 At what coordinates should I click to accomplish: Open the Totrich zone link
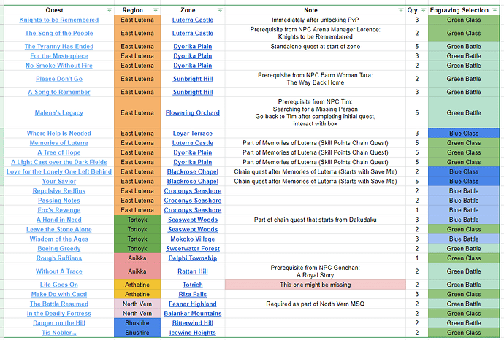[x=193, y=285]
